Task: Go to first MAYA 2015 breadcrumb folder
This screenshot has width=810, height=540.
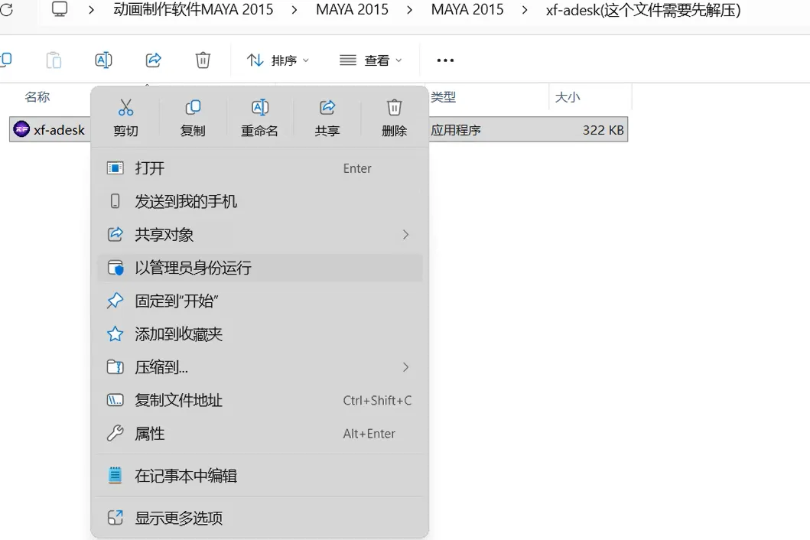Action: coord(352,9)
